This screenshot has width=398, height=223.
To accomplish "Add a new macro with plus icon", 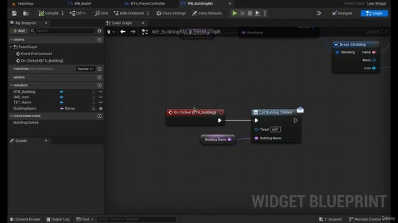I will tap(99, 77).
